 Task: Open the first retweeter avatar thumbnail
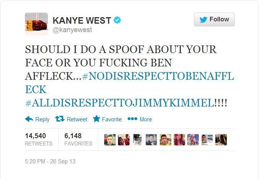(x=110, y=140)
